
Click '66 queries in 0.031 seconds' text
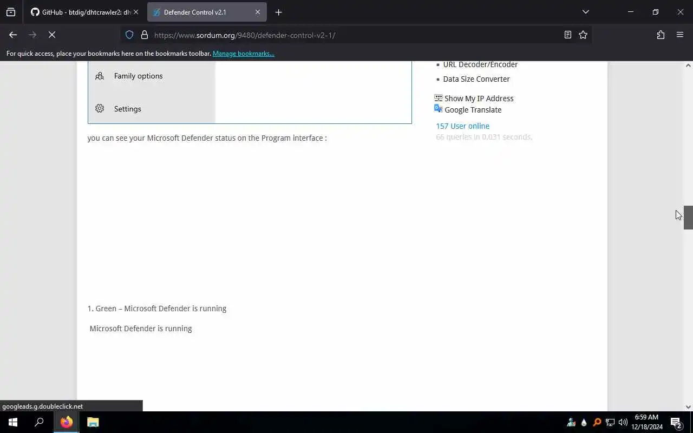484,137
